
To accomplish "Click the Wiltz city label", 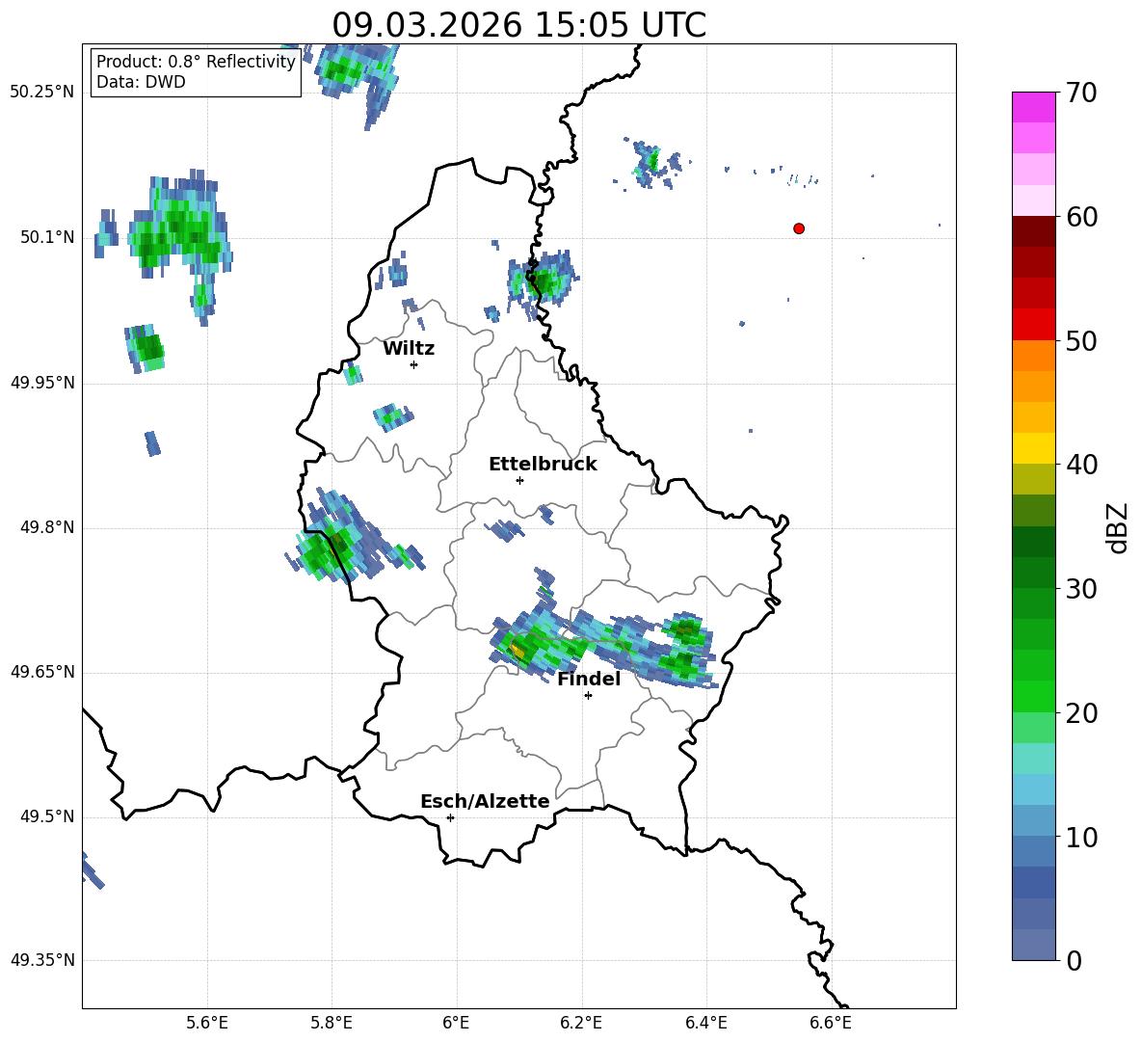I will [409, 348].
